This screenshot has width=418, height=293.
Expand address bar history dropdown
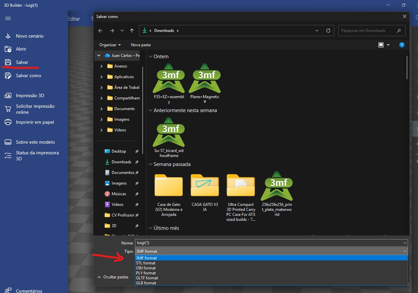317,31
